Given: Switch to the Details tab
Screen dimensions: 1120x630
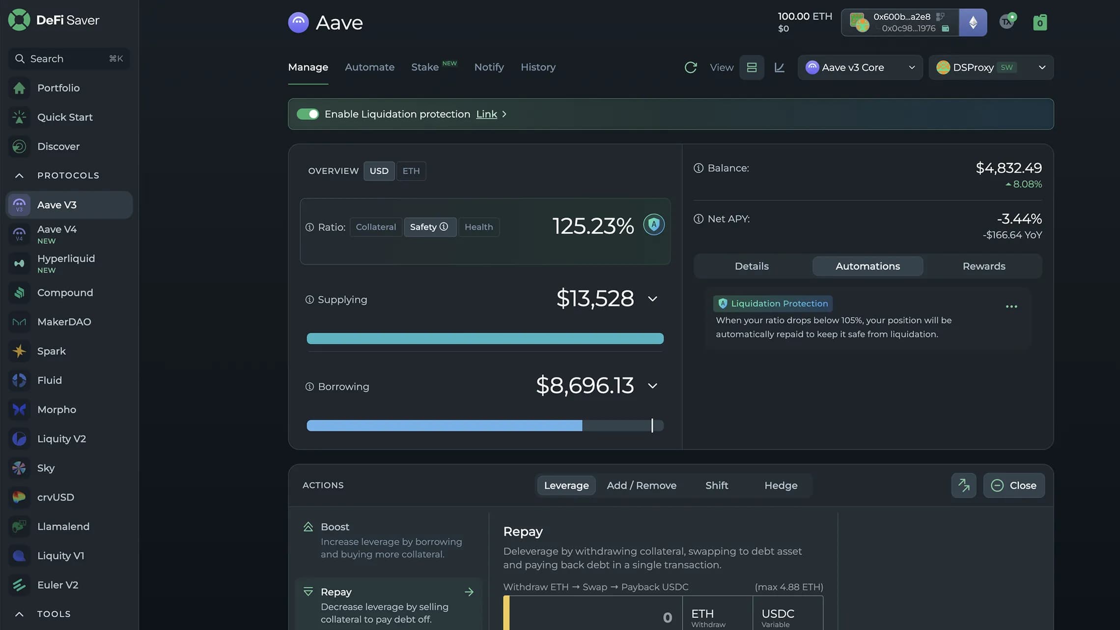Looking at the screenshot, I should 752,266.
